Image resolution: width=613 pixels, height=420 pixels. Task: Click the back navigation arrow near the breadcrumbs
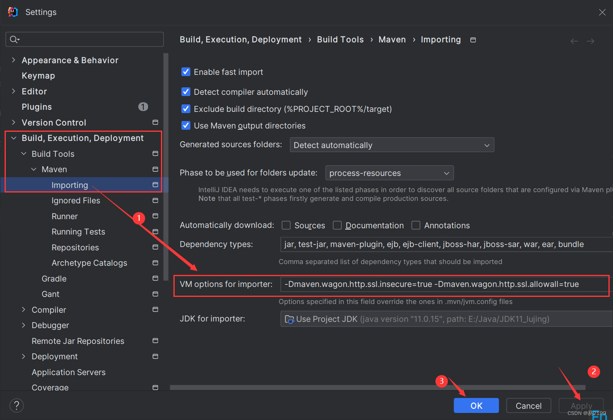pos(574,40)
